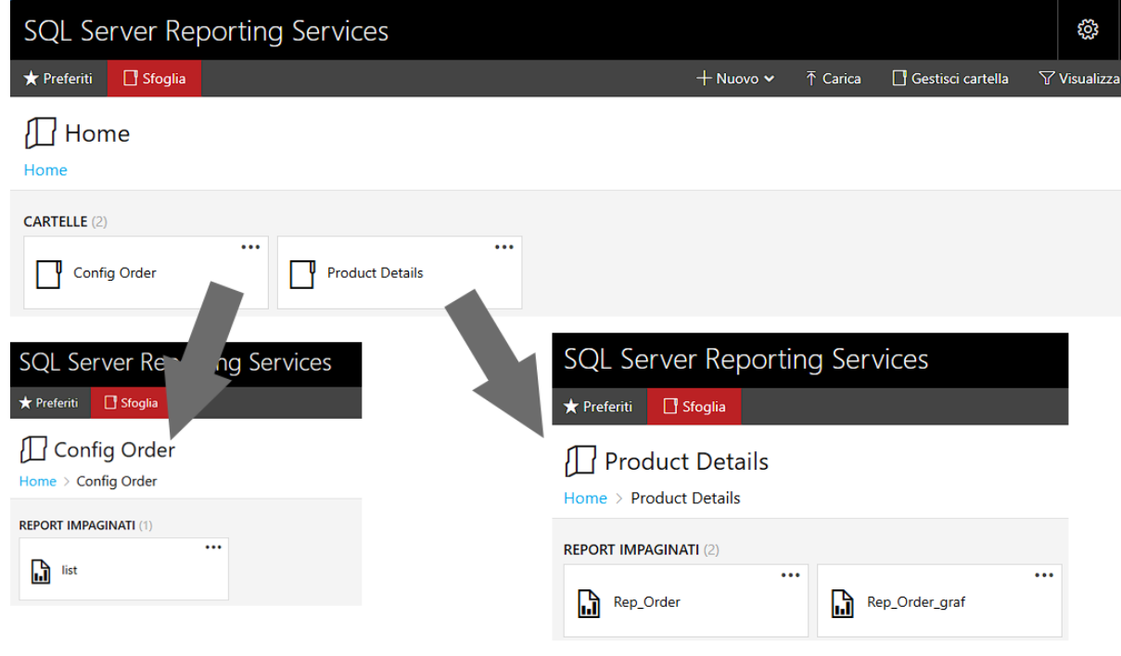Open the list report tile
Image resolution: width=1121 pixels, height=656 pixels.
pyautogui.click(x=123, y=569)
